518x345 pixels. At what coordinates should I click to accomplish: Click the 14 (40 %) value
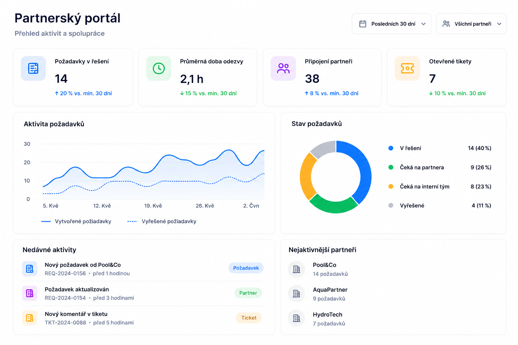(x=480, y=148)
